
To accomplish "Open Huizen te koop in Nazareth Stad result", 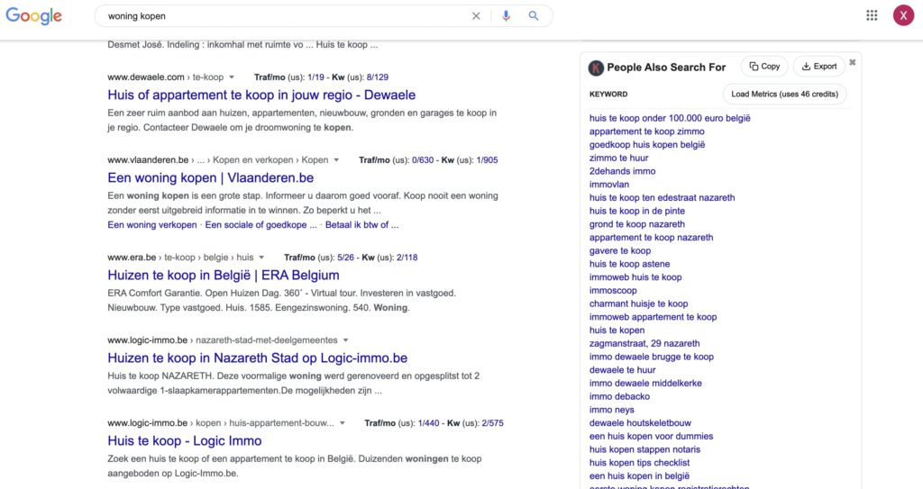I will tap(257, 358).
